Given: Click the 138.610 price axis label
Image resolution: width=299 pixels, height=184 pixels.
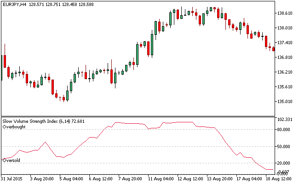Looking at the screenshot, I should [286, 13].
